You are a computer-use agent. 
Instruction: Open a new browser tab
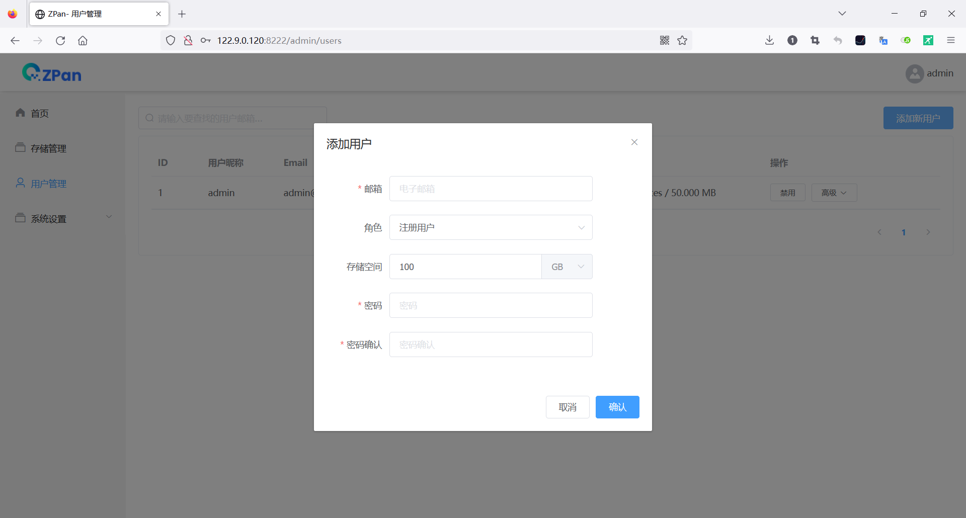coord(182,14)
